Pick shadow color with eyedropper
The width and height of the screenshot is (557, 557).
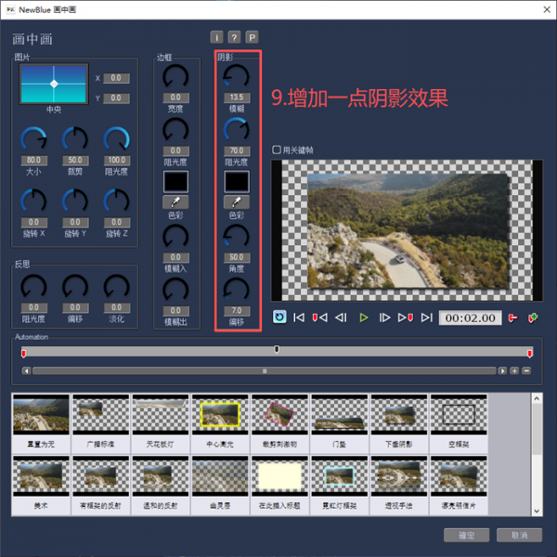236,202
